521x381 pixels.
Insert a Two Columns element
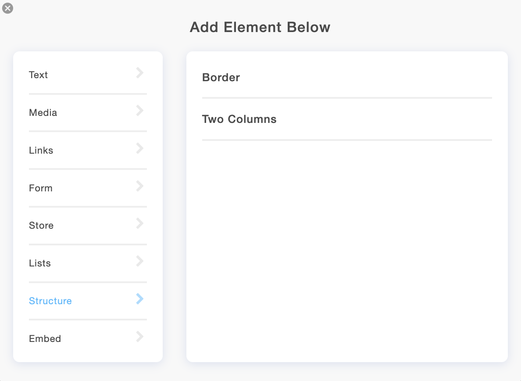click(239, 119)
